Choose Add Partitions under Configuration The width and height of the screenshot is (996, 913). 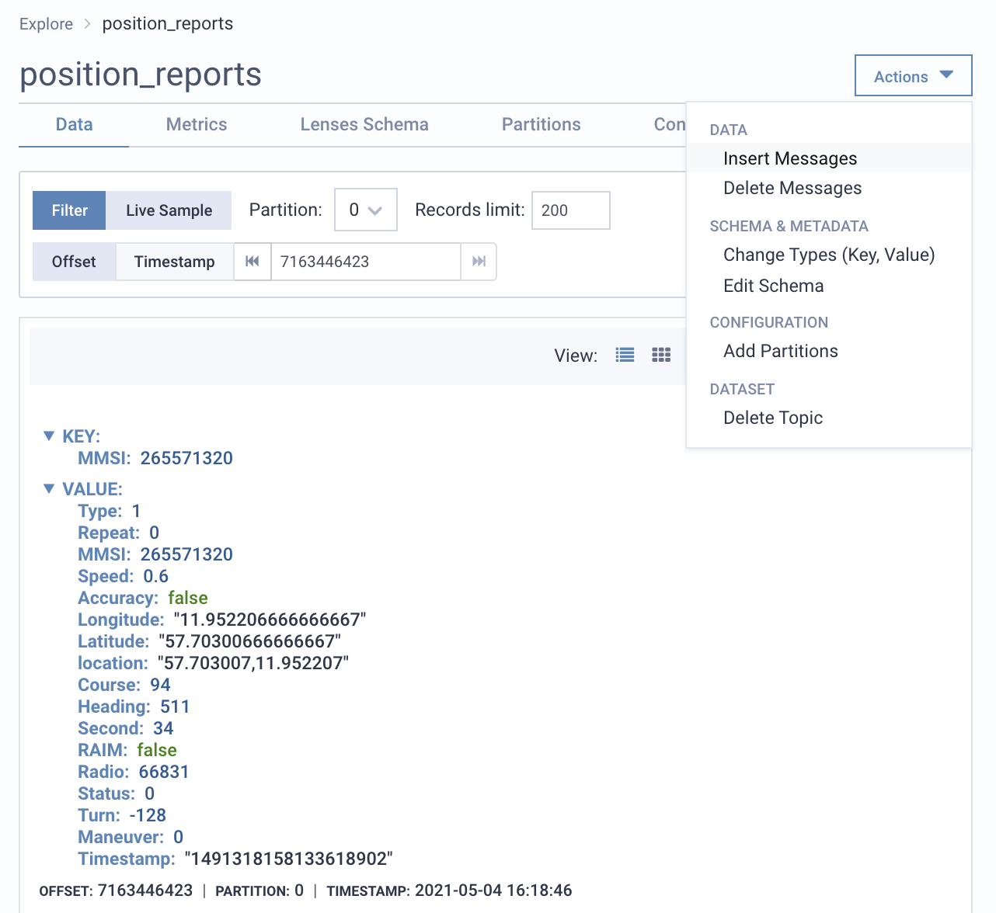coord(780,350)
